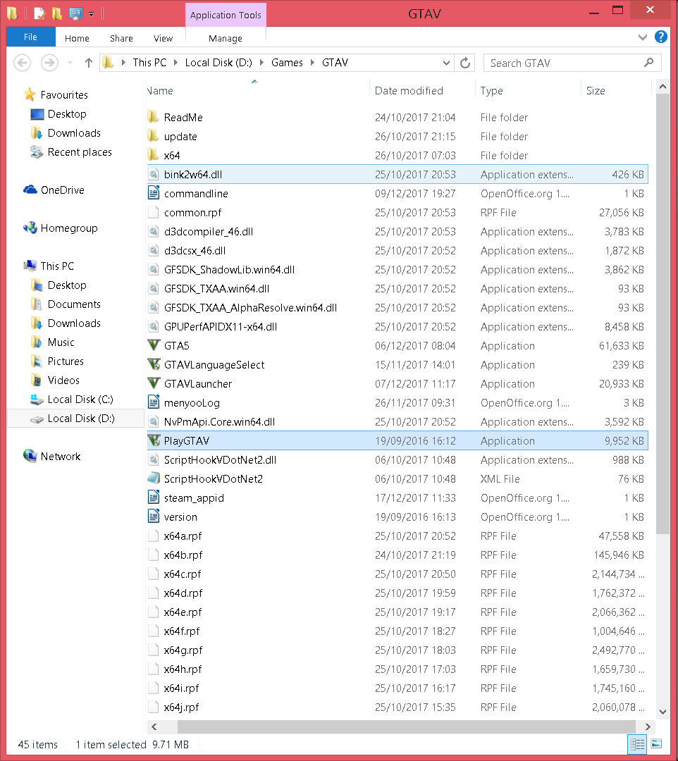Select the common.rpf file

click(x=397, y=213)
